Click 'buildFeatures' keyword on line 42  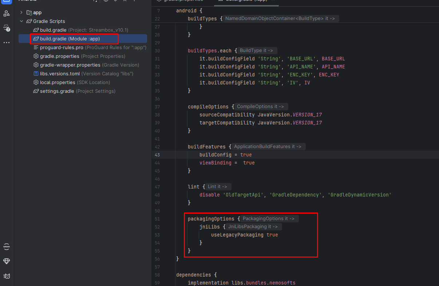coord(207,147)
